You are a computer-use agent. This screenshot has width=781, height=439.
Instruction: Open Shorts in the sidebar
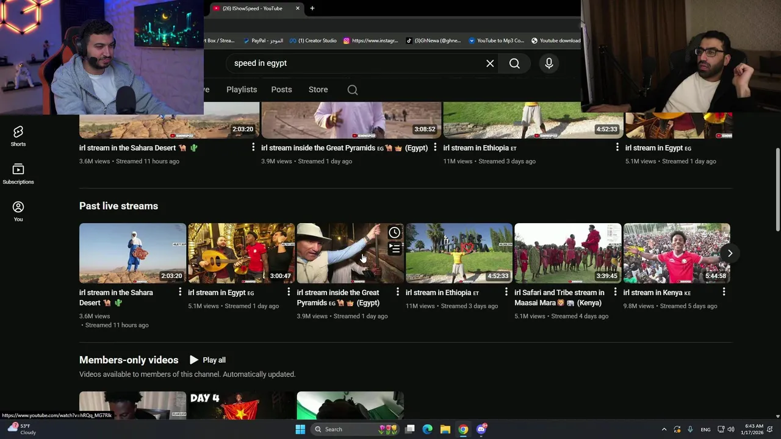click(18, 136)
